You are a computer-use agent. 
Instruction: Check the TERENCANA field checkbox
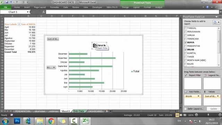click(x=186, y=39)
